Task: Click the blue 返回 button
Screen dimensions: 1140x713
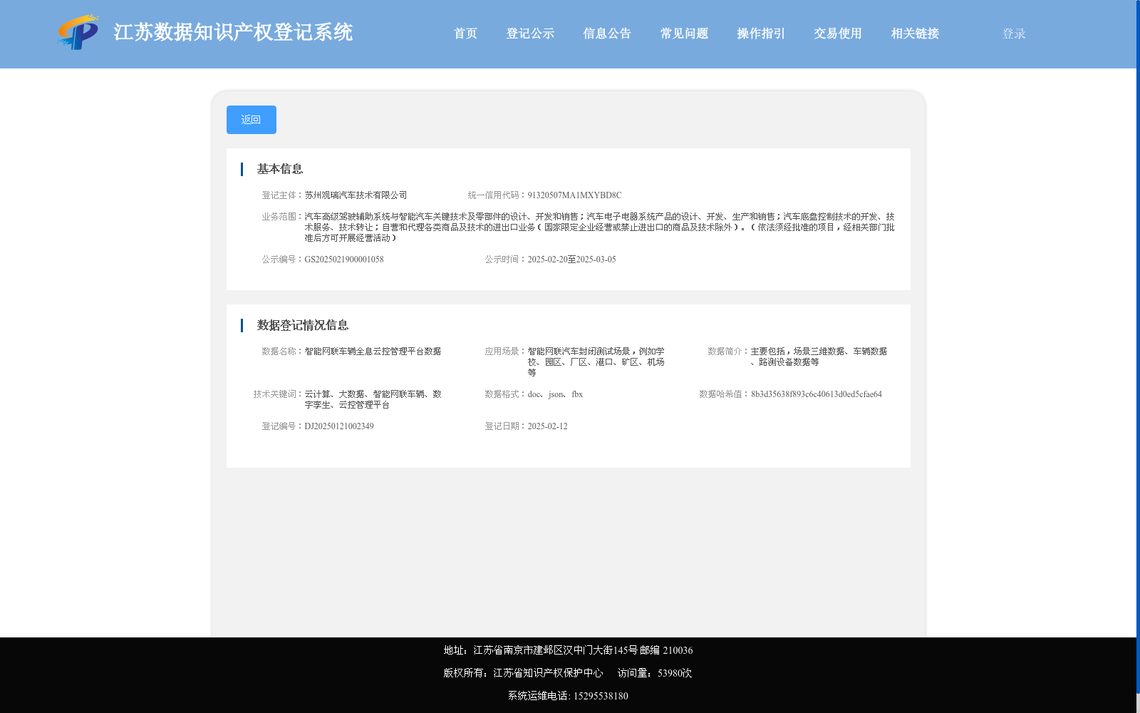Action: click(252, 120)
